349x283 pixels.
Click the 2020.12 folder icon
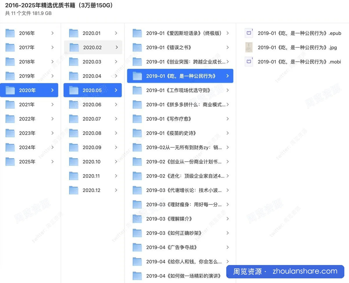point(74,190)
